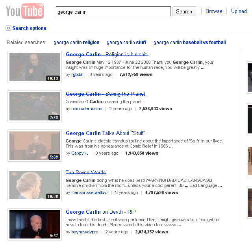Image resolution: width=252 pixels, height=244 pixels.
Task: Visit uploader comraderussian's channel
Action: pos(87,109)
